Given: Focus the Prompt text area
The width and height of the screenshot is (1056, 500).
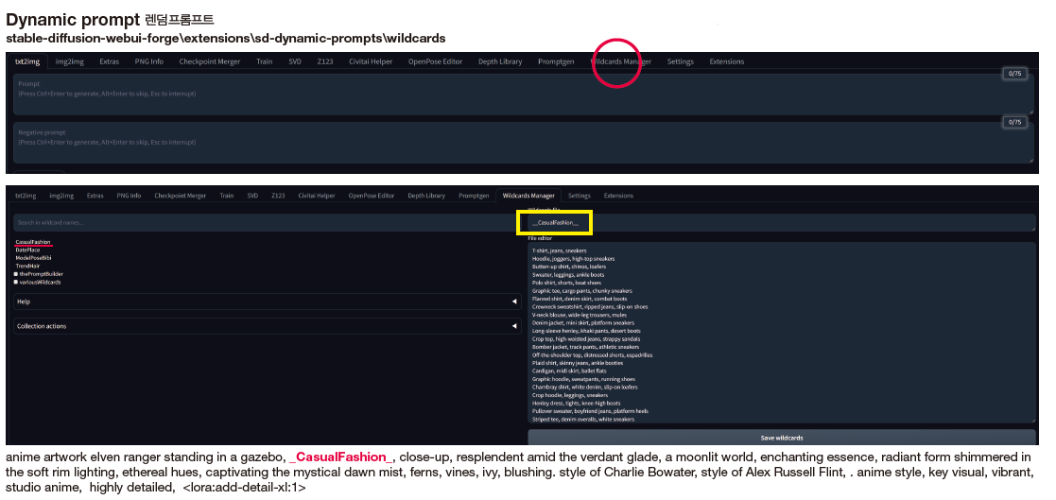Looking at the screenshot, I should click(x=524, y=95).
